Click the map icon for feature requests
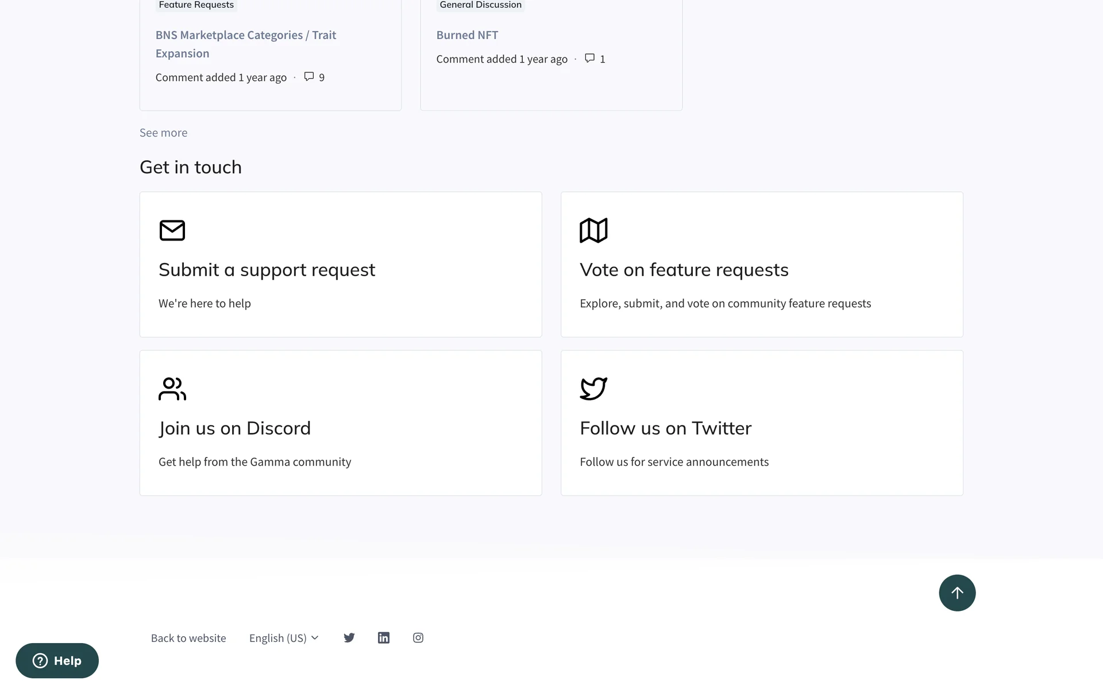Screen dimensions: 1103x689 (593, 230)
